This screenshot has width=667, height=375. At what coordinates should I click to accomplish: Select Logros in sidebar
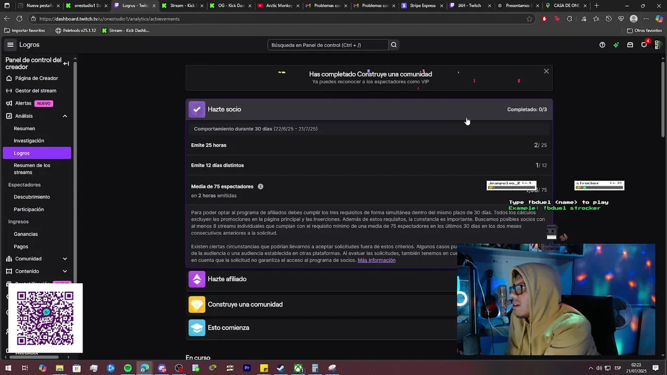click(36, 153)
